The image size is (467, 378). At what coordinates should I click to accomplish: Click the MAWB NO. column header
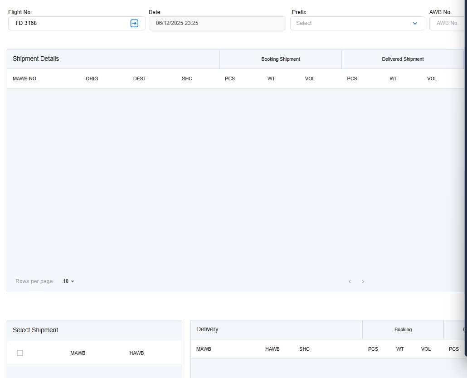click(x=25, y=79)
